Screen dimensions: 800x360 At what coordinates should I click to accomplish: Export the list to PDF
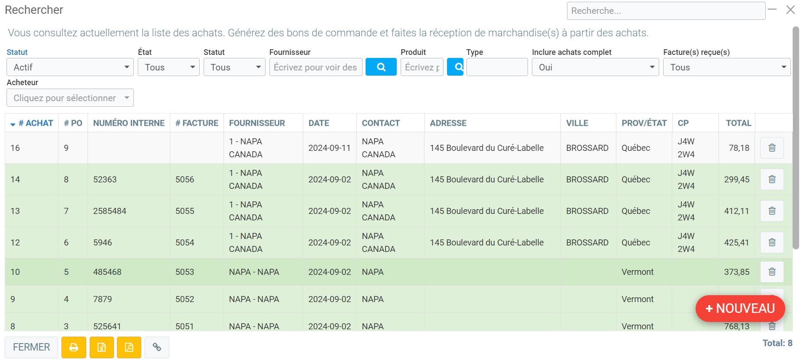point(129,347)
